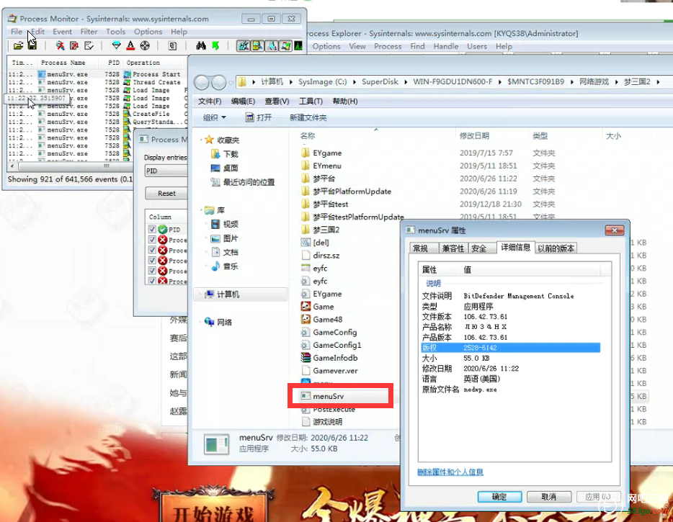Viewport: 673px width, 522px height.
Task: Click Open icon in Process Monitor toolbar
Action: pos(18,45)
